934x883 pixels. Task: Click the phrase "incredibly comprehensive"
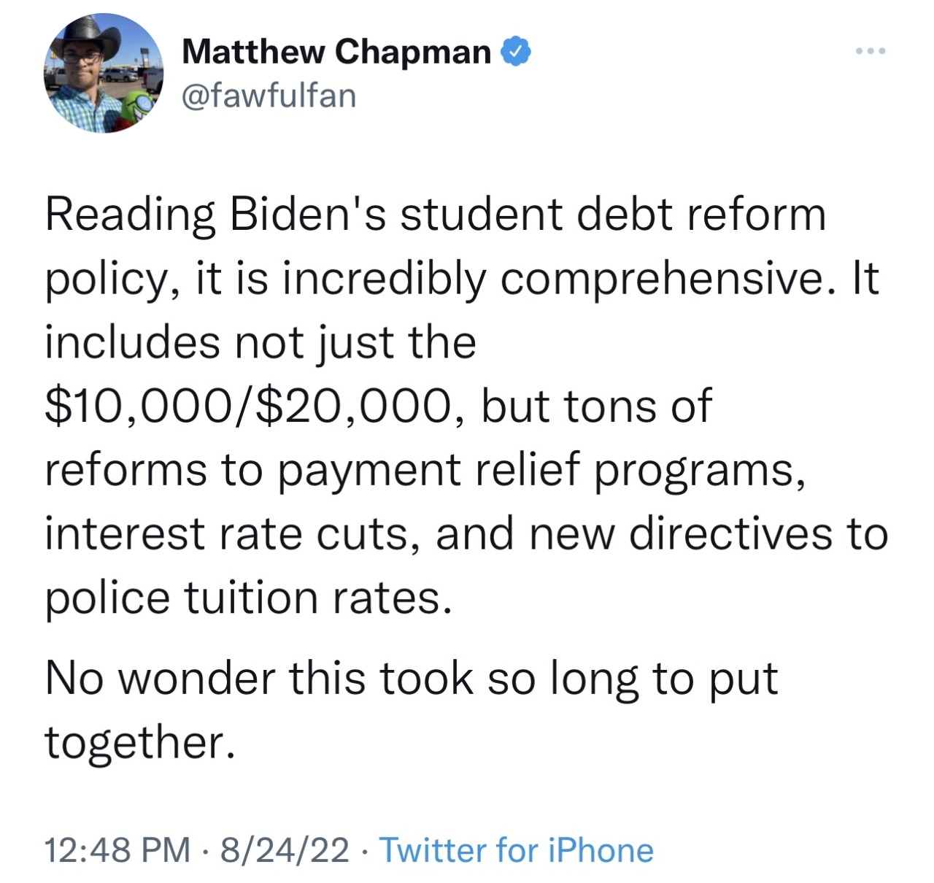pyautogui.click(x=554, y=279)
